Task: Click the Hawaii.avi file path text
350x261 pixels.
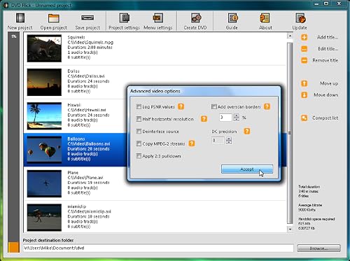Action: [87, 110]
